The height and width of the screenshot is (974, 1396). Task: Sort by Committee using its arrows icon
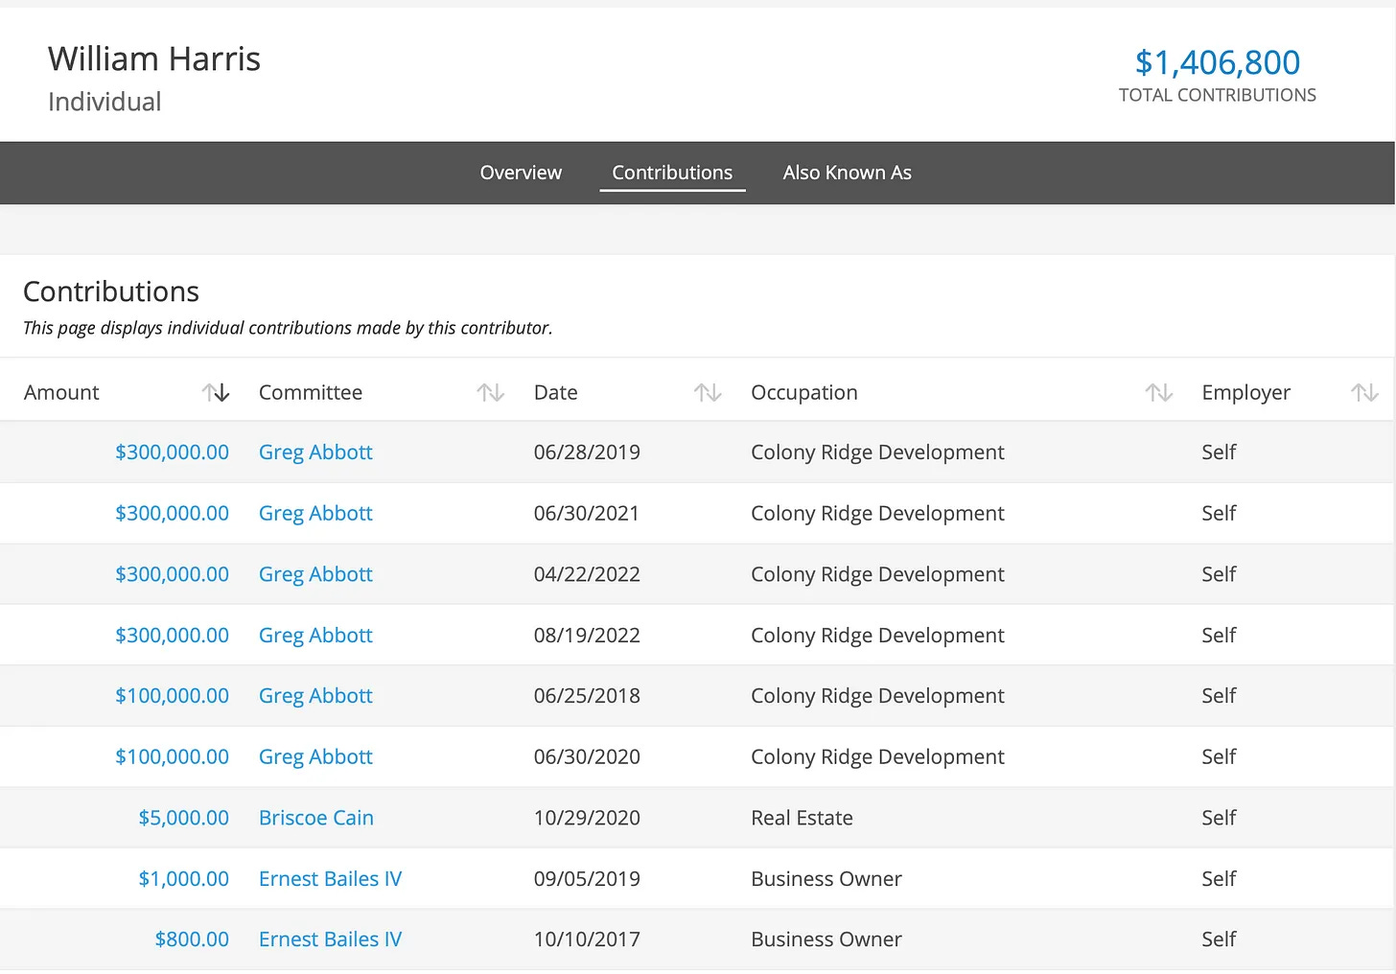pos(491,392)
